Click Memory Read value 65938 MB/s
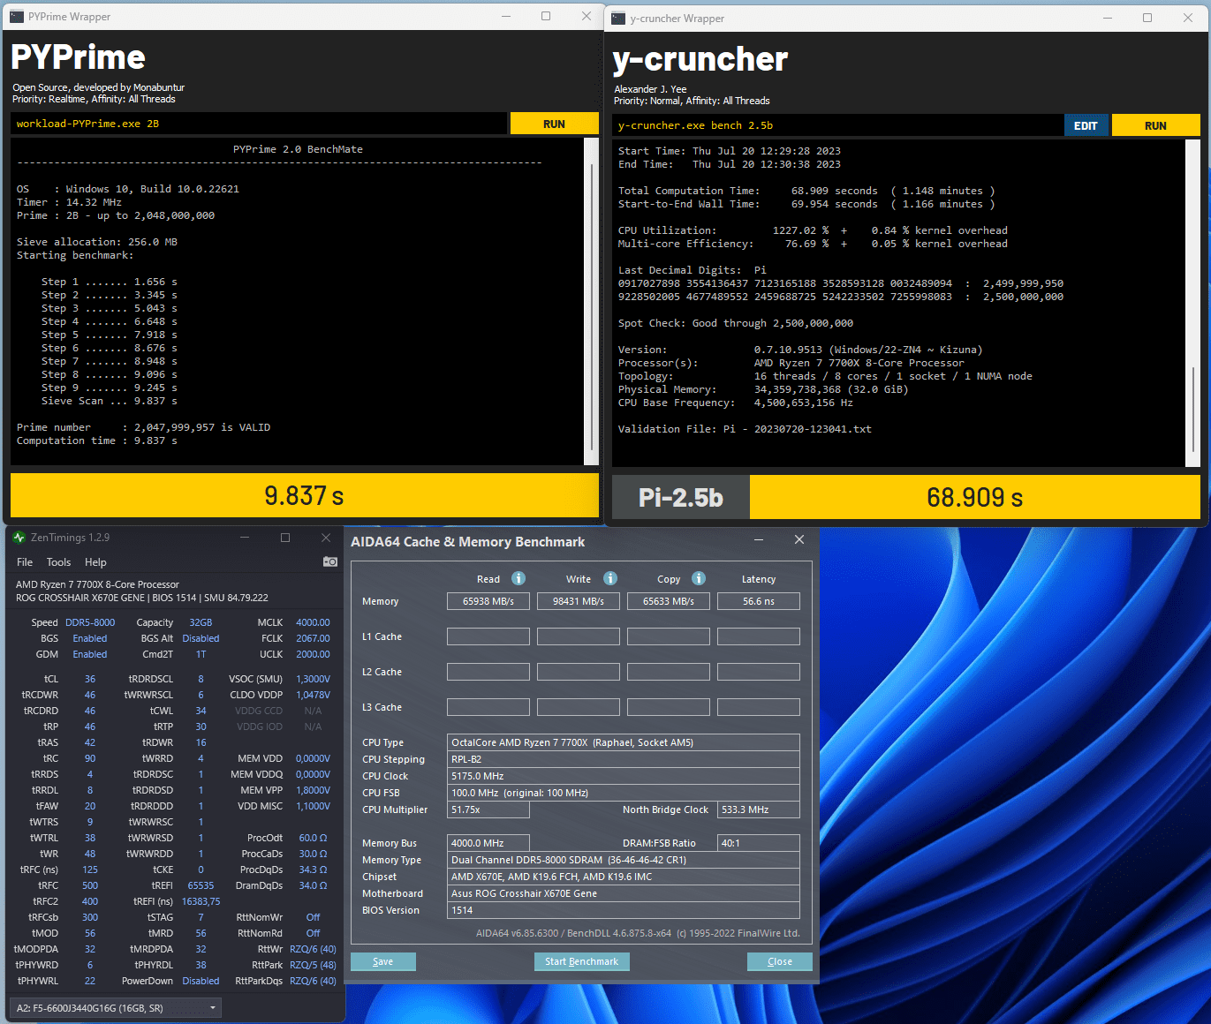This screenshot has width=1211, height=1024. pos(488,601)
